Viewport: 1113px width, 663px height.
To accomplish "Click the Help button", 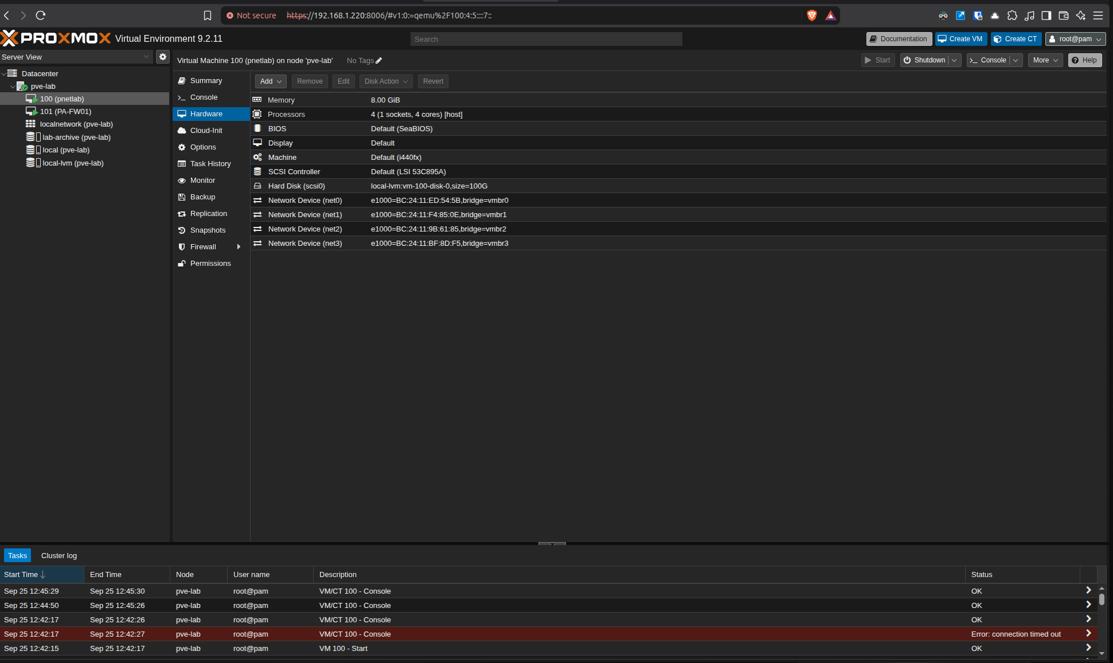I will click(1085, 60).
